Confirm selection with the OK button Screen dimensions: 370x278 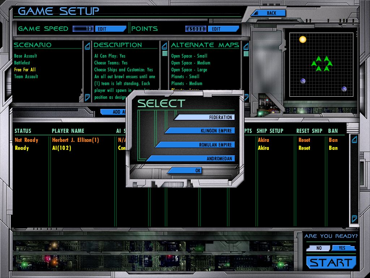184,170
